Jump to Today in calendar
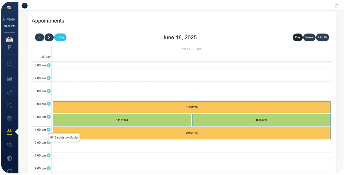Viewport: 346px width, 175px height. 60,37
